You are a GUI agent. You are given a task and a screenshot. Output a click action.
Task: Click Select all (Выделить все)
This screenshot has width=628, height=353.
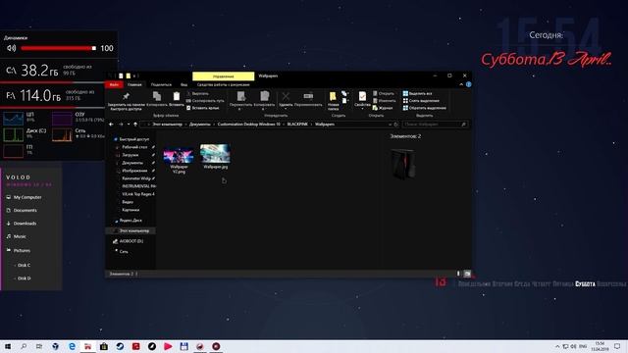point(417,94)
